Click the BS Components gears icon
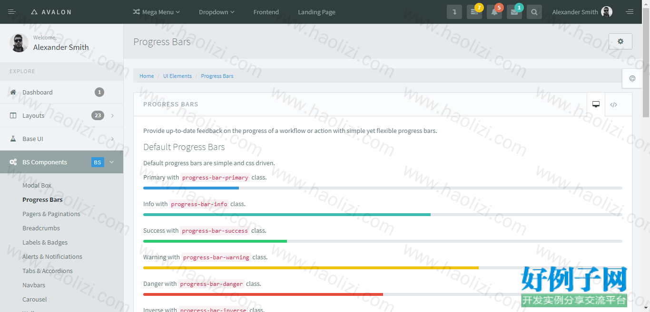This screenshot has height=312, width=650. 13,162
